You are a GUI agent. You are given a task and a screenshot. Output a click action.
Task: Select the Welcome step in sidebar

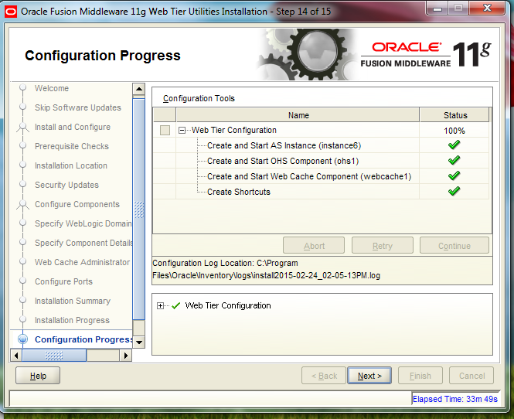[52, 88]
